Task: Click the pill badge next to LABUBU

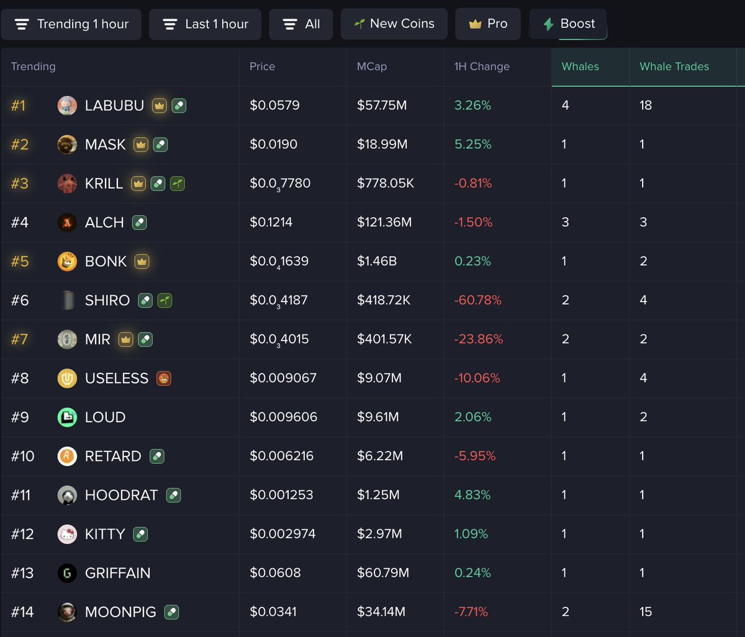Action: 179,105
